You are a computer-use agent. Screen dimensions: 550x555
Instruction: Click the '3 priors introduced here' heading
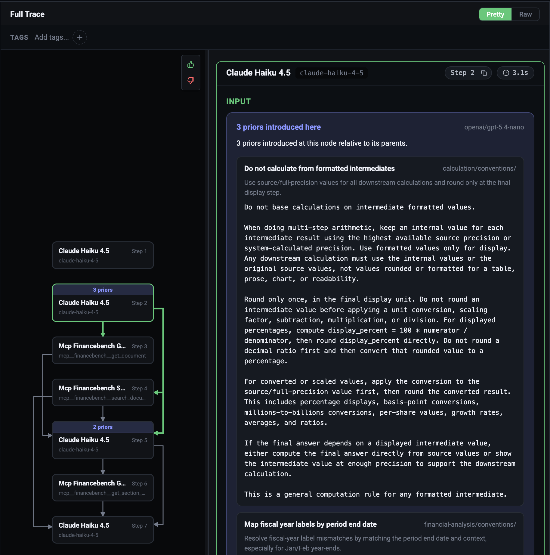pyautogui.click(x=279, y=127)
